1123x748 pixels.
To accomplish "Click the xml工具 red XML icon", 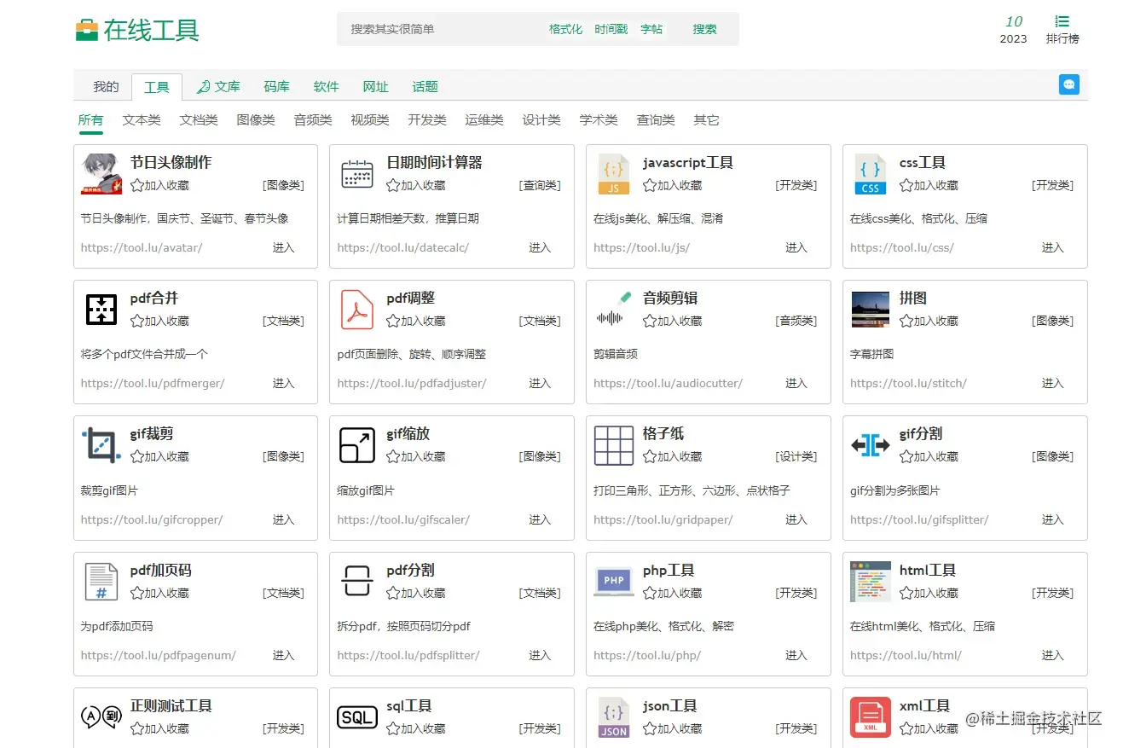I will pyautogui.click(x=871, y=717).
